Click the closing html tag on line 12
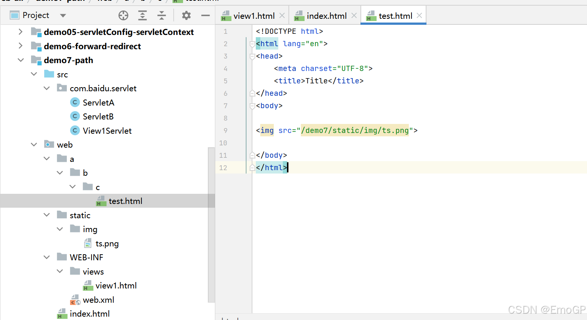This screenshot has width=587, height=320. pos(272,168)
